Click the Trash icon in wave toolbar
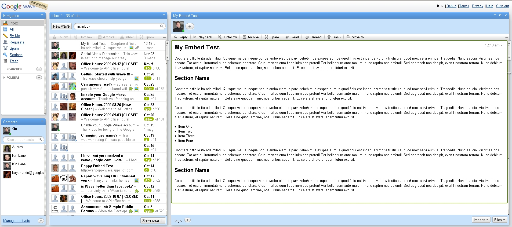512x227 pixels. 329,37
